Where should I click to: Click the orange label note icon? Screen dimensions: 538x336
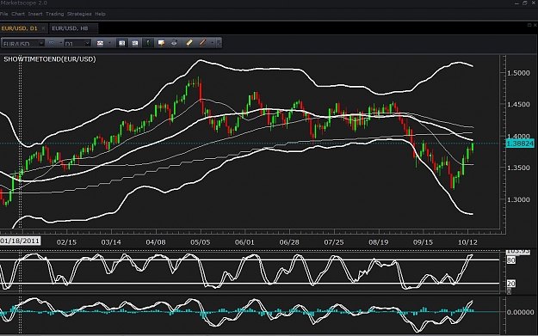[x=161, y=43]
